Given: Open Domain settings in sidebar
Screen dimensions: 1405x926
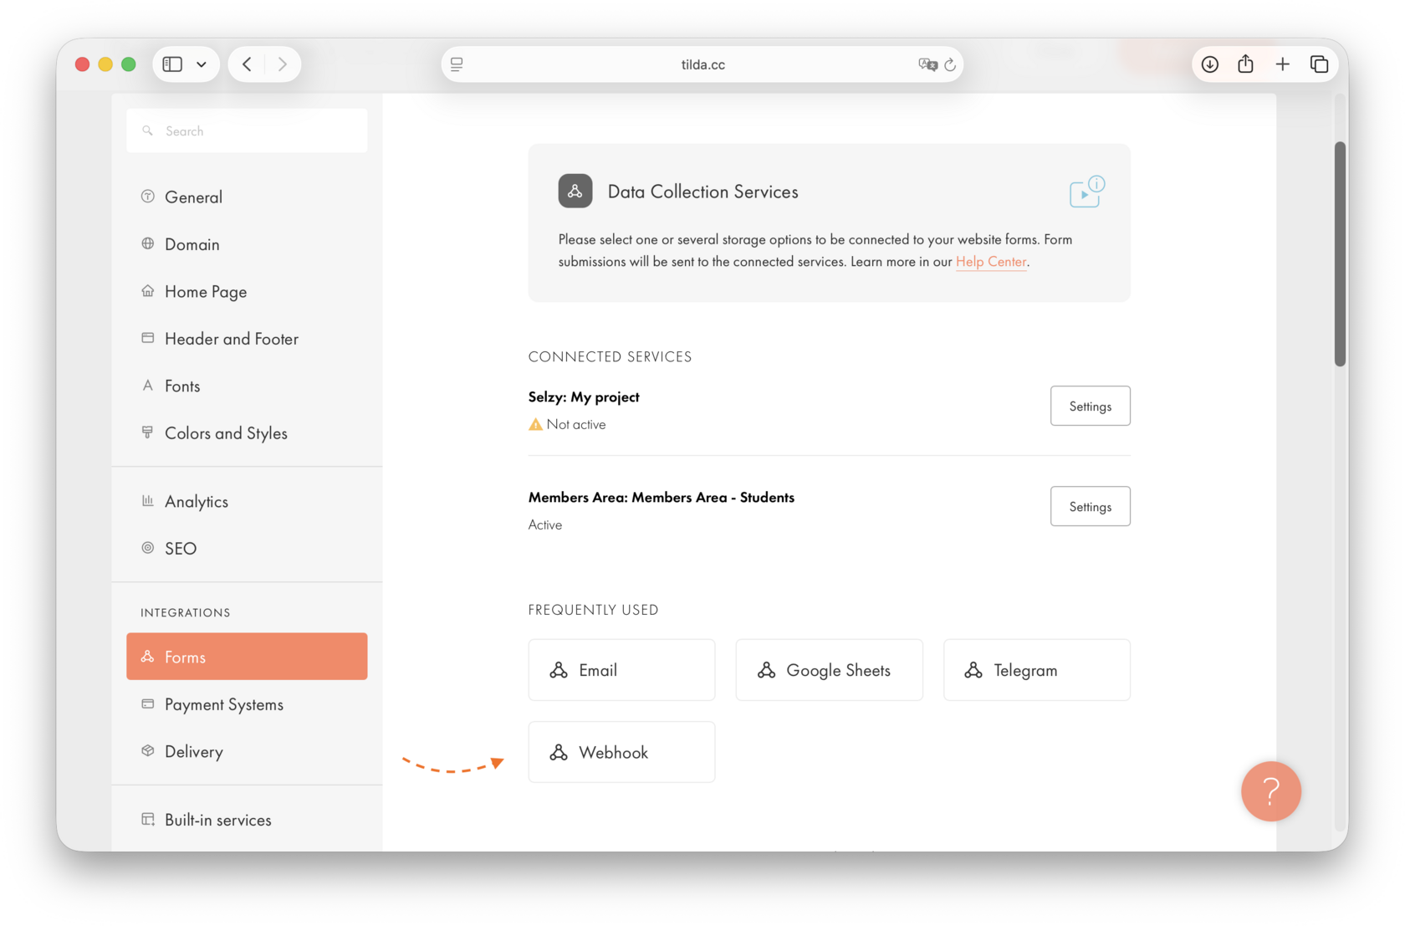Looking at the screenshot, I should [x=247, y=244].
